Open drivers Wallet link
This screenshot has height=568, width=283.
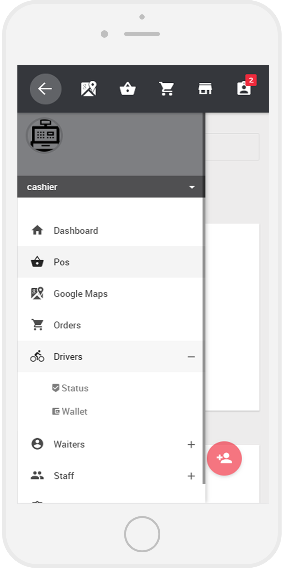74,412
